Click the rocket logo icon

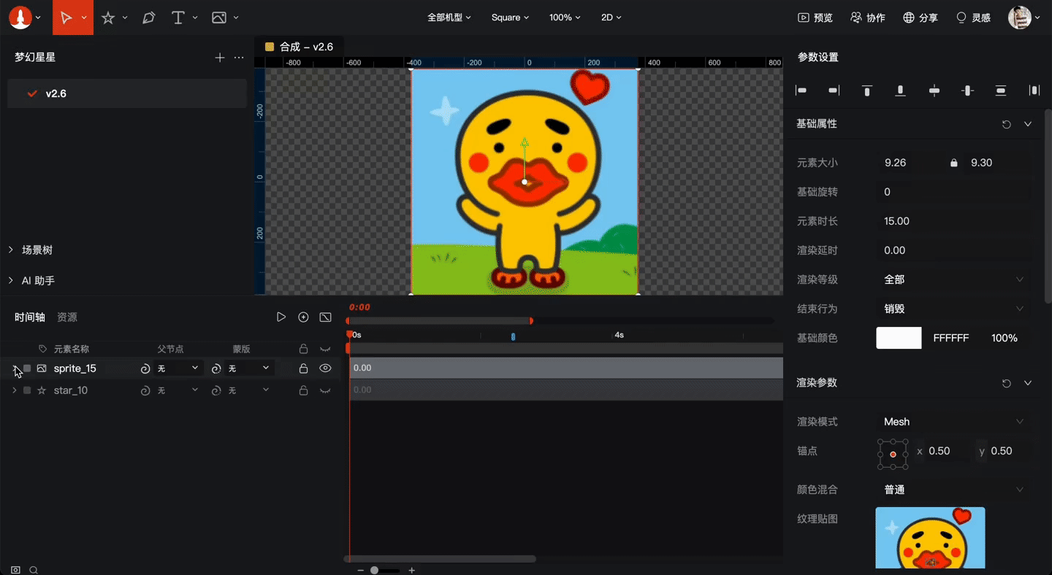tap(20, 18)
